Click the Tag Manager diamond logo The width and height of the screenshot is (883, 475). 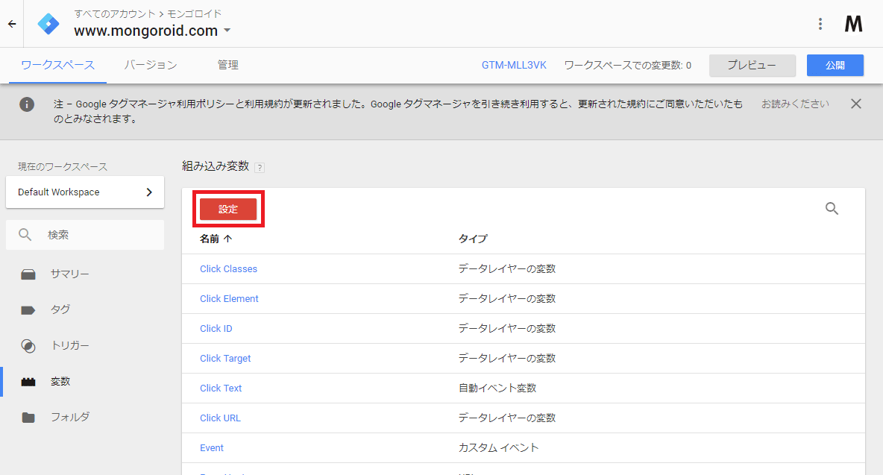tap(48, 24)
